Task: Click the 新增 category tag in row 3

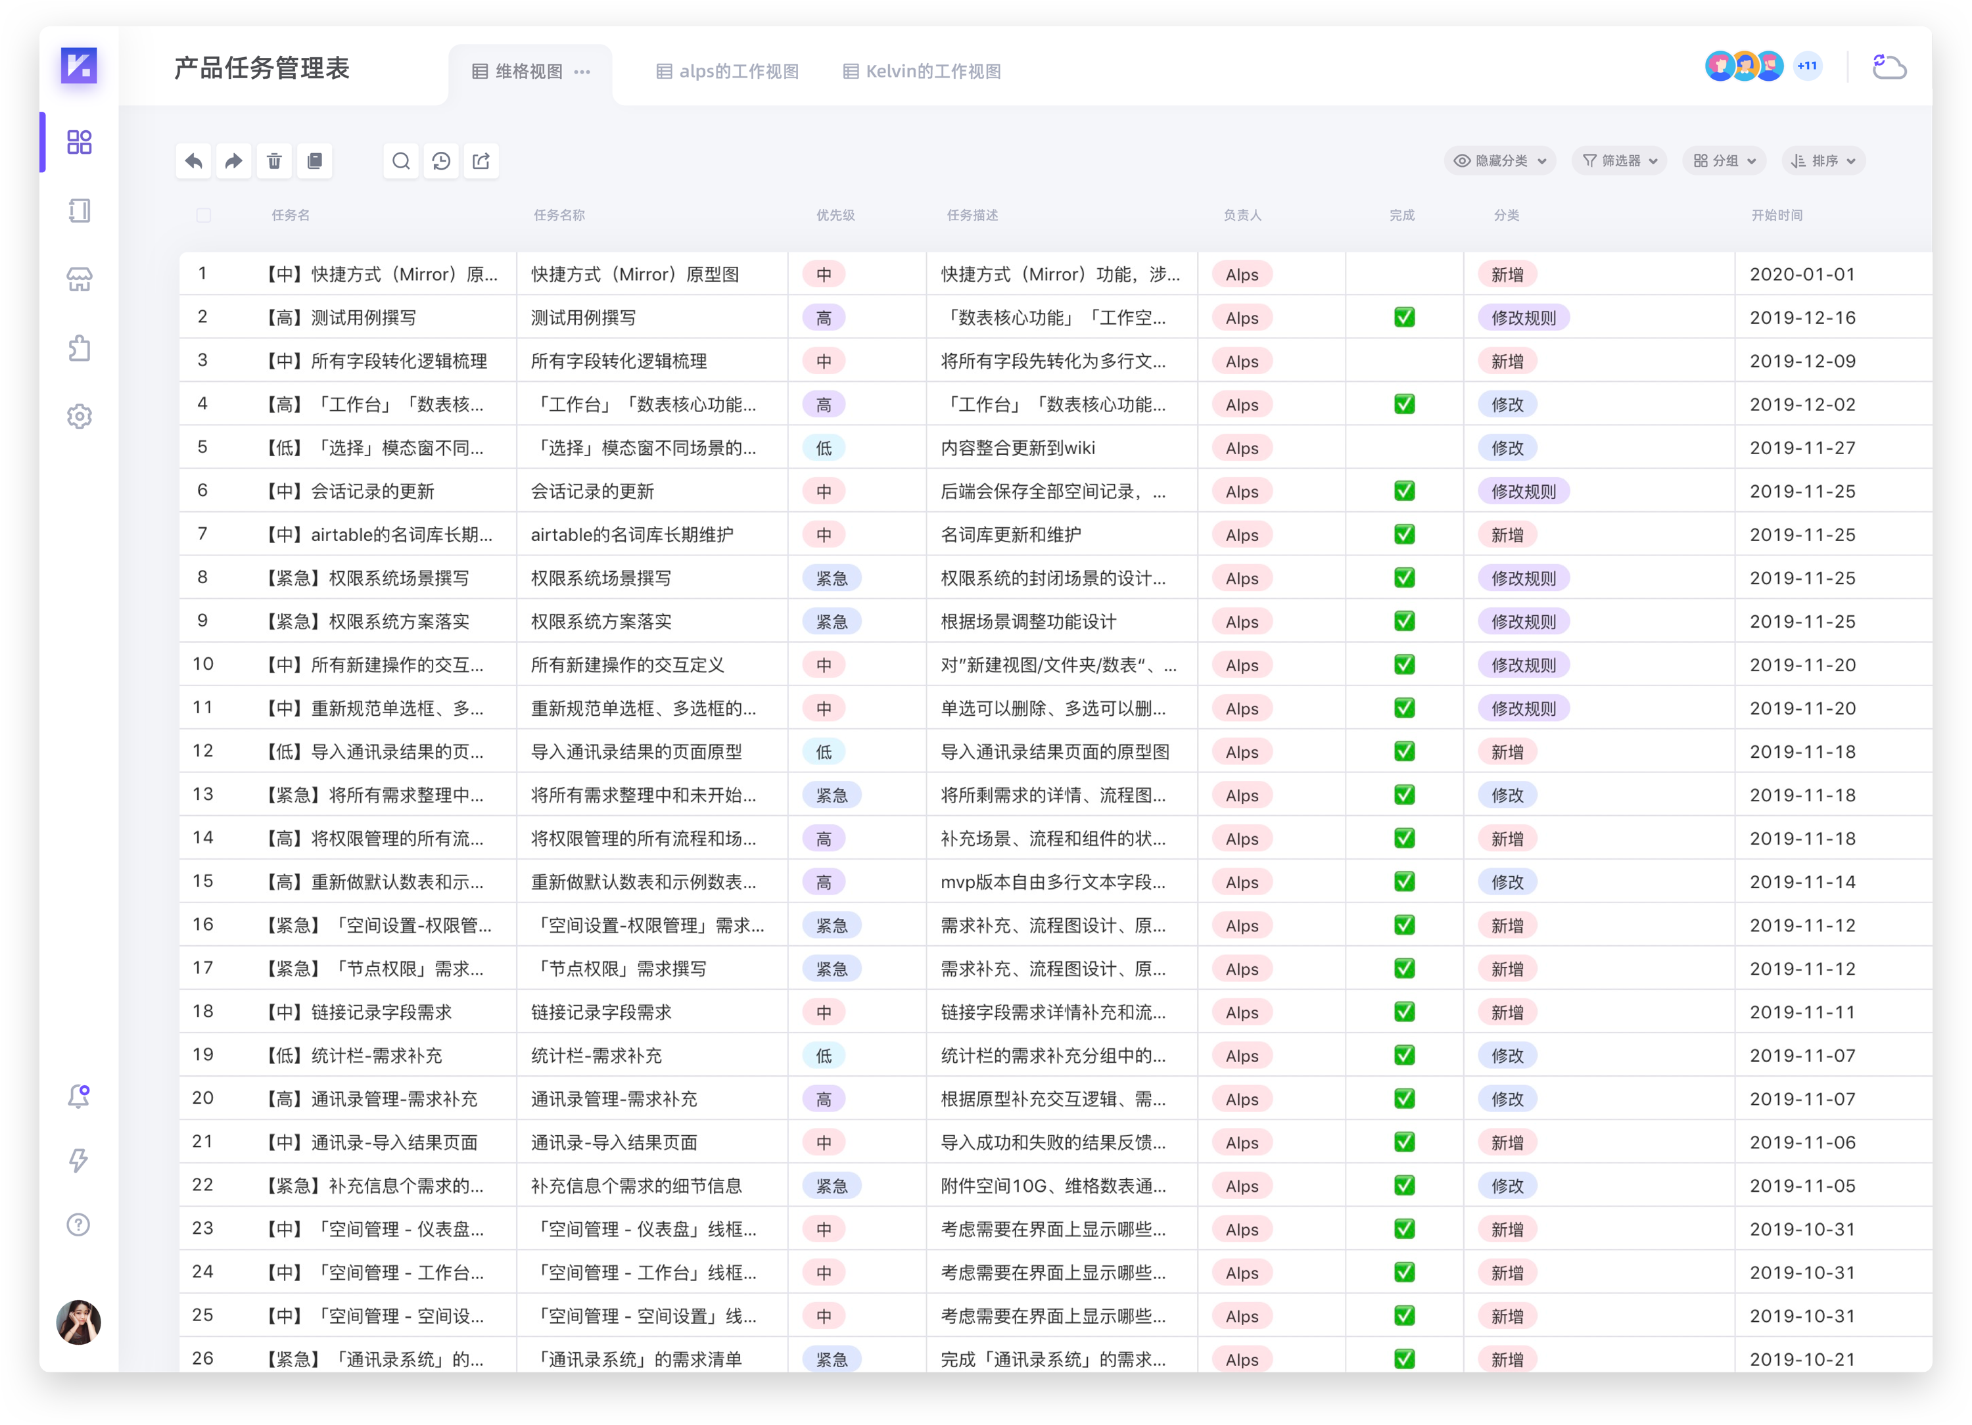Action: (x=1508, y=362)
